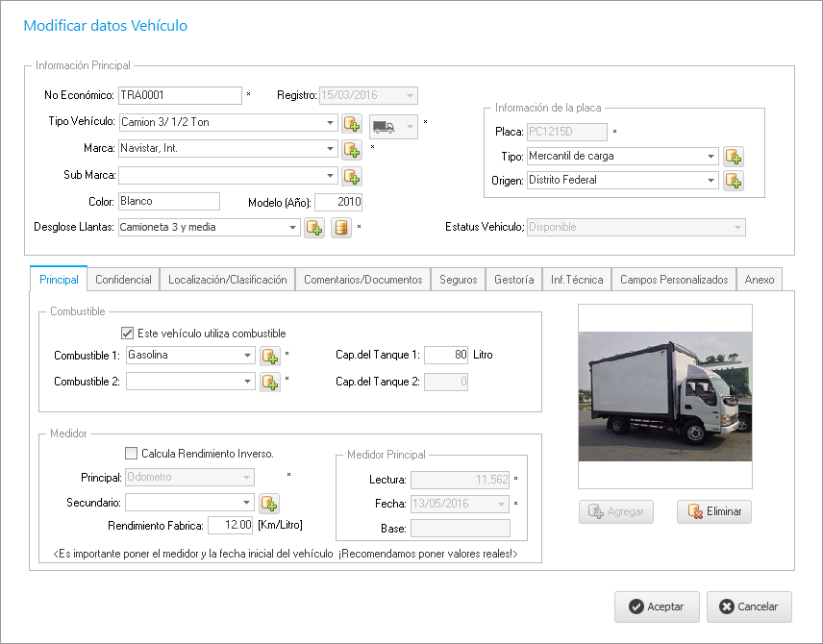Viewport: 823px width, 644px height.
Task: Click add icon beside Origen field
Action: [x=734, y=181]
